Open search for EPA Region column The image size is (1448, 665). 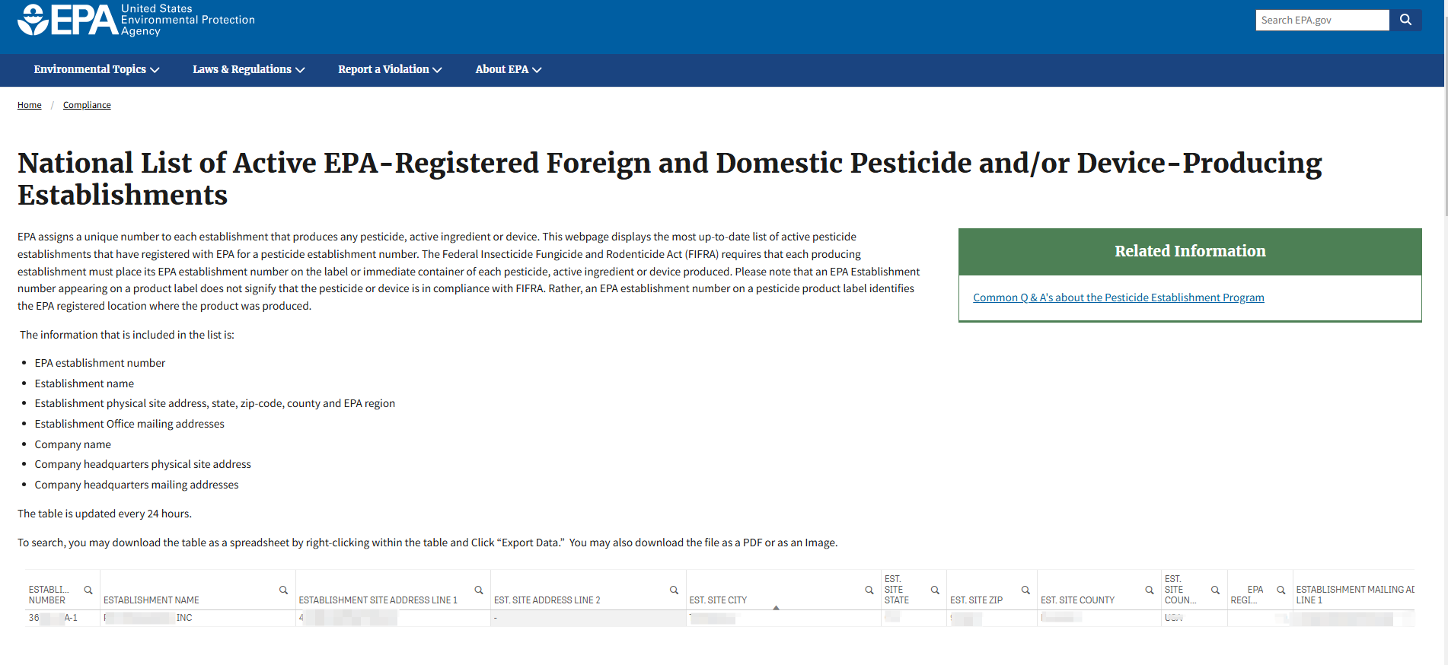point(1281,590)
